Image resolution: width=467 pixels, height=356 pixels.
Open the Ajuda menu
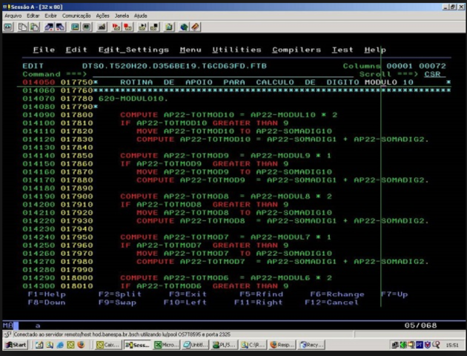click(140, 16)
